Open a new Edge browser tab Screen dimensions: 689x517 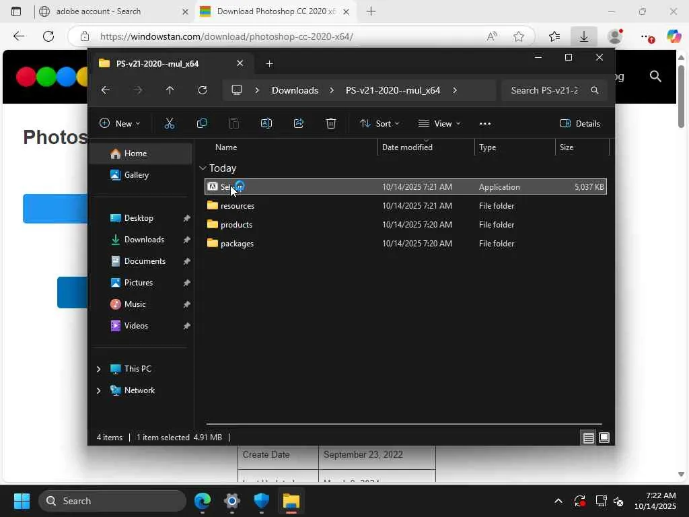pos(371,11)
